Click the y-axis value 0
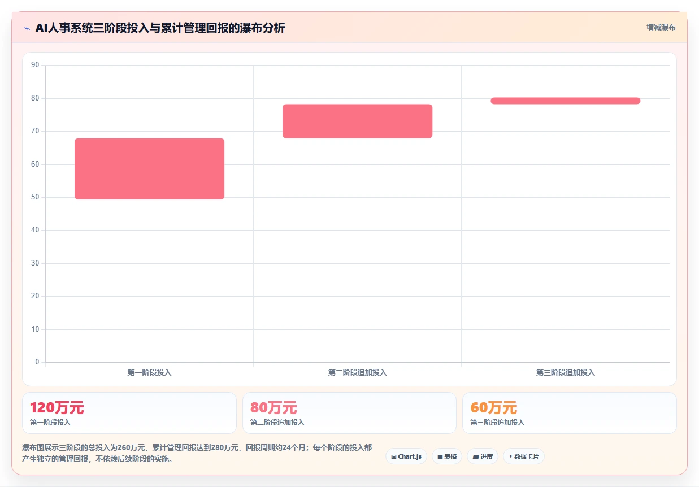Screen dimensions: 699x487 click(x=37, y=362)
